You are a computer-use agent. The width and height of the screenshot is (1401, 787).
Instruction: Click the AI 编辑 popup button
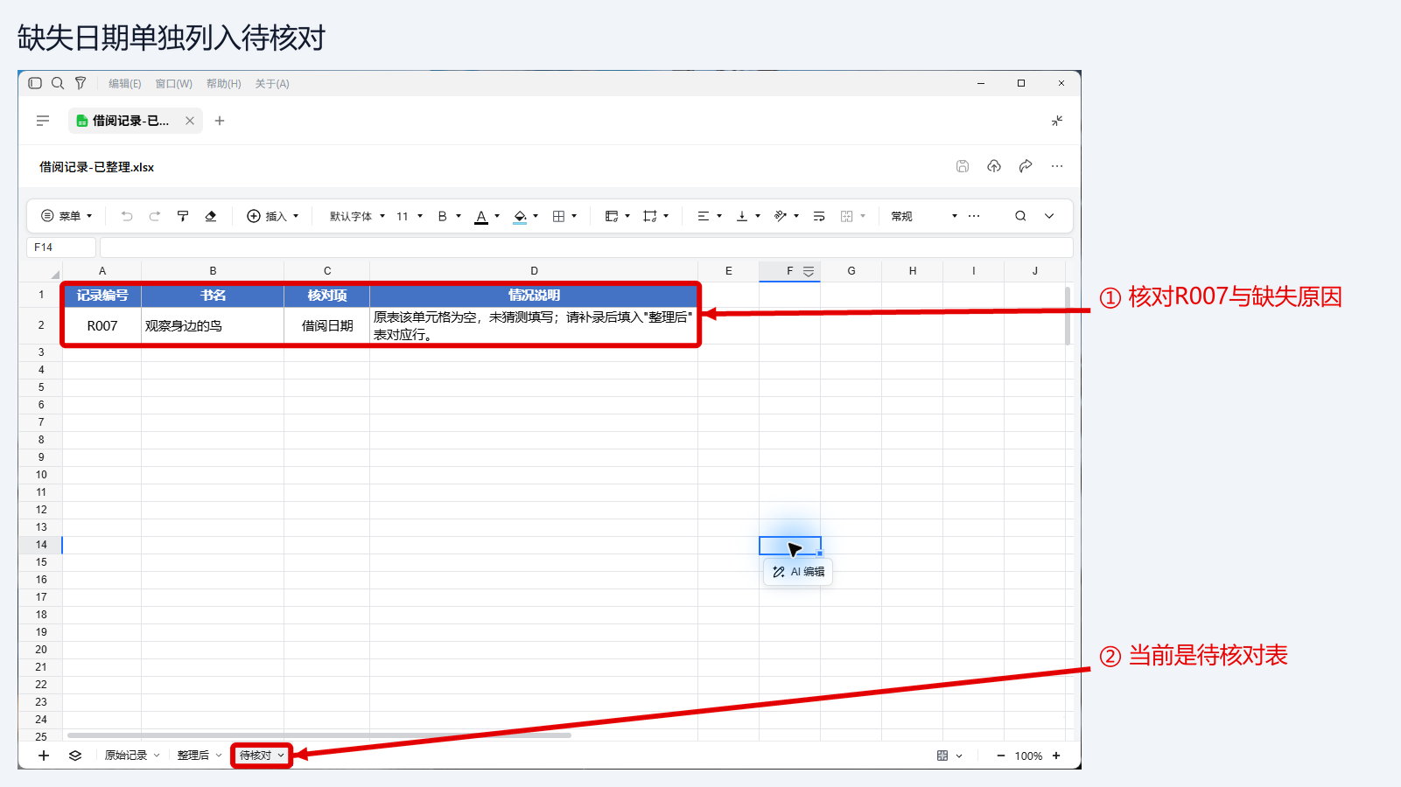(798, 572)
